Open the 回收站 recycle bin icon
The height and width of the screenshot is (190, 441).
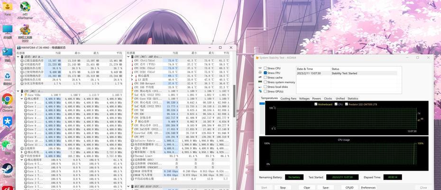(x=7, y=79)
